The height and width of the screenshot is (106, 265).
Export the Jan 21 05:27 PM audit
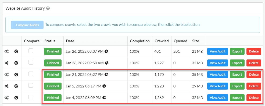click(237, 75)
